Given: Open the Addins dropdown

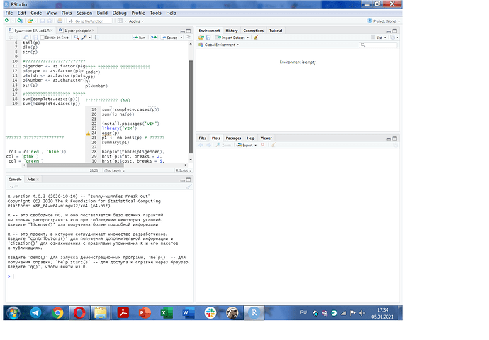Looking at the screenshot, I should tap(136, 21).
